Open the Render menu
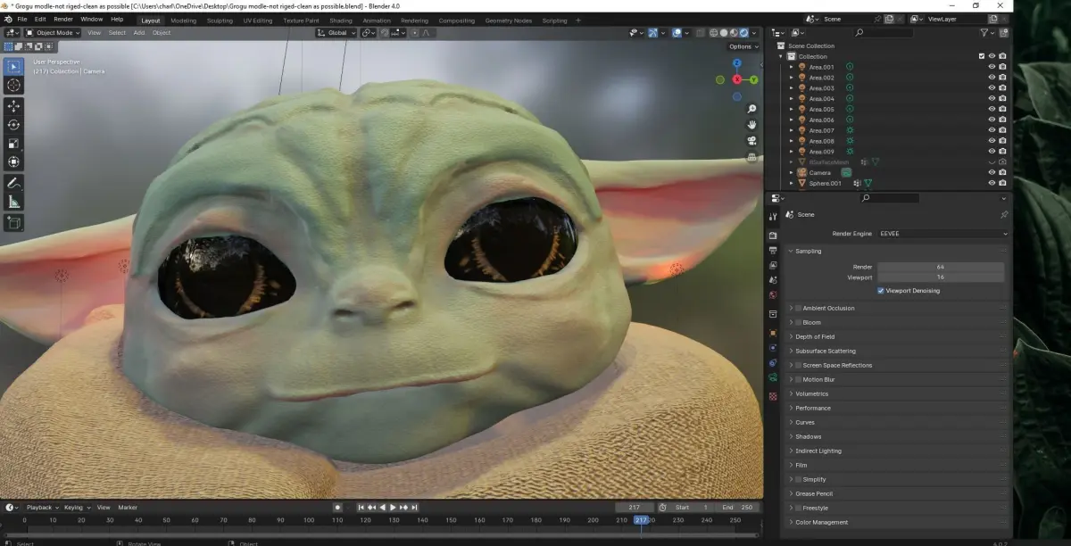The width and height of the screenshot is (1071, 546). [63, 19]
